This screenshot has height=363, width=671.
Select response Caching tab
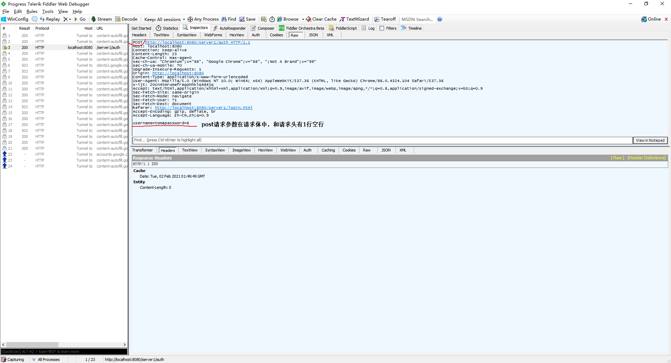(x=328, y=150)
